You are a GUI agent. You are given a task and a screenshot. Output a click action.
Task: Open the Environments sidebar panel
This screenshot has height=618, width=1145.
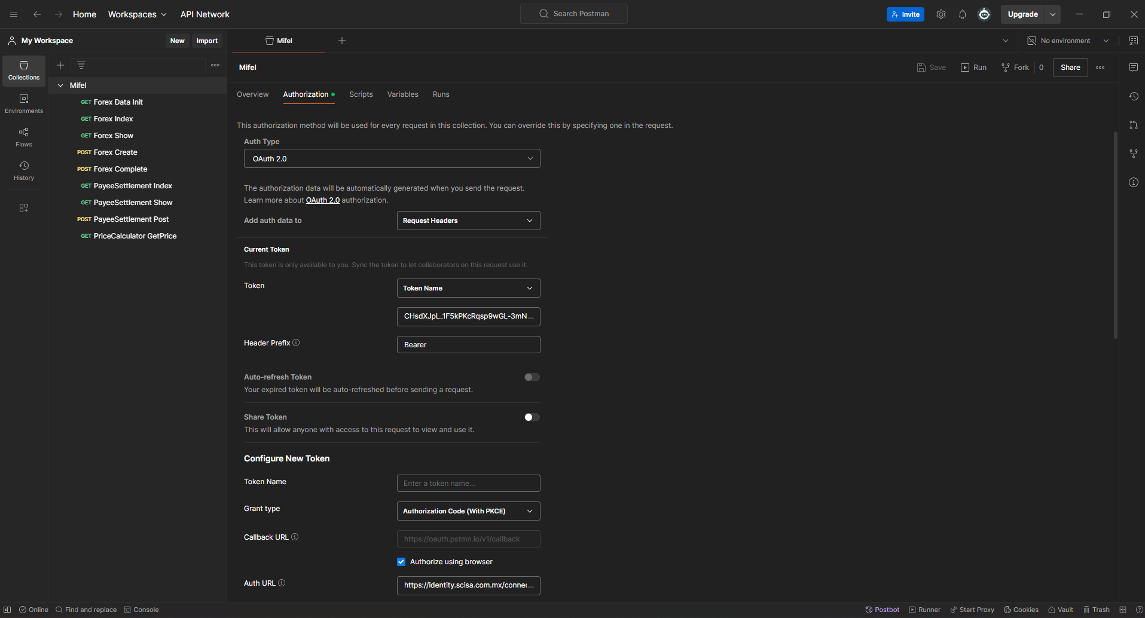24,104
